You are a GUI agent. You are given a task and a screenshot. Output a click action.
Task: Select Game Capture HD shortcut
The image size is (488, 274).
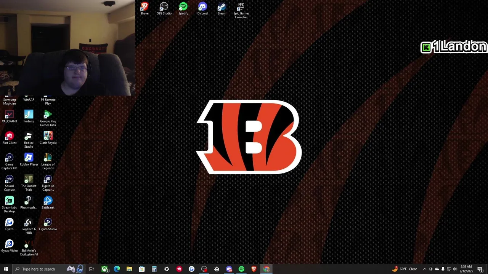(x=10, y=162)
